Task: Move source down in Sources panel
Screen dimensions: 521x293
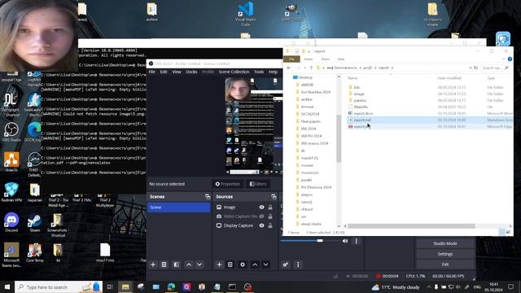Action: pyautogui.click(x=266, y=265)
